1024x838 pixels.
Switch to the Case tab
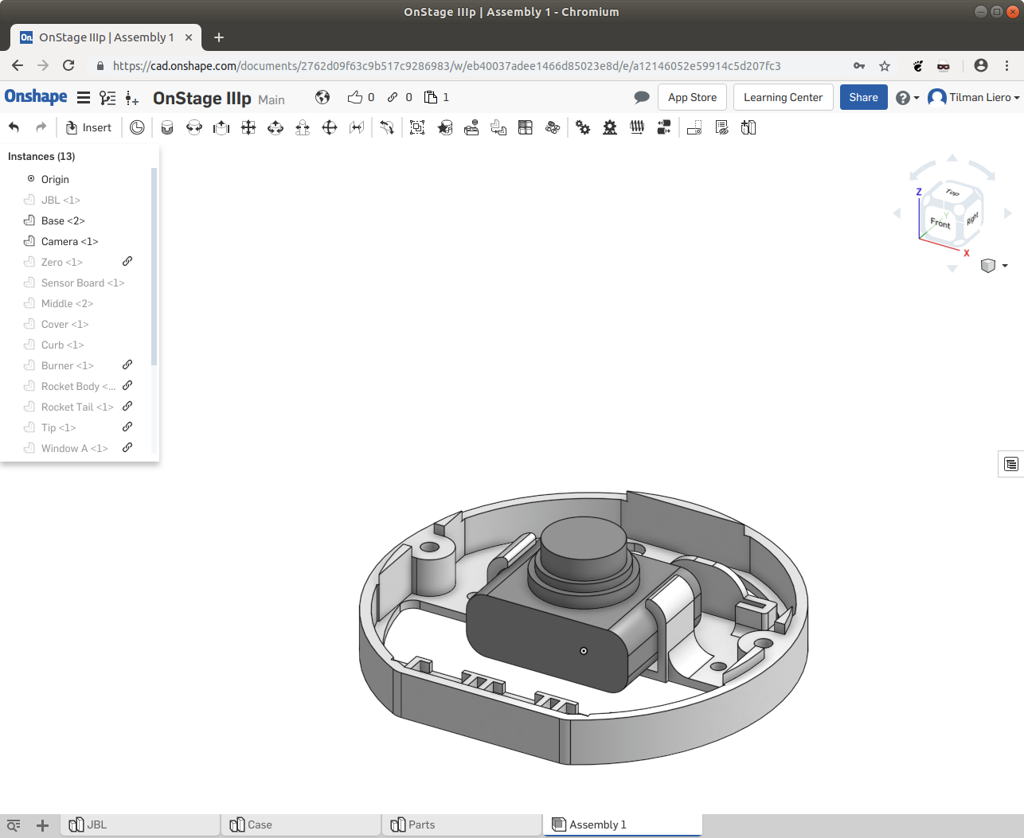point(301,825)
